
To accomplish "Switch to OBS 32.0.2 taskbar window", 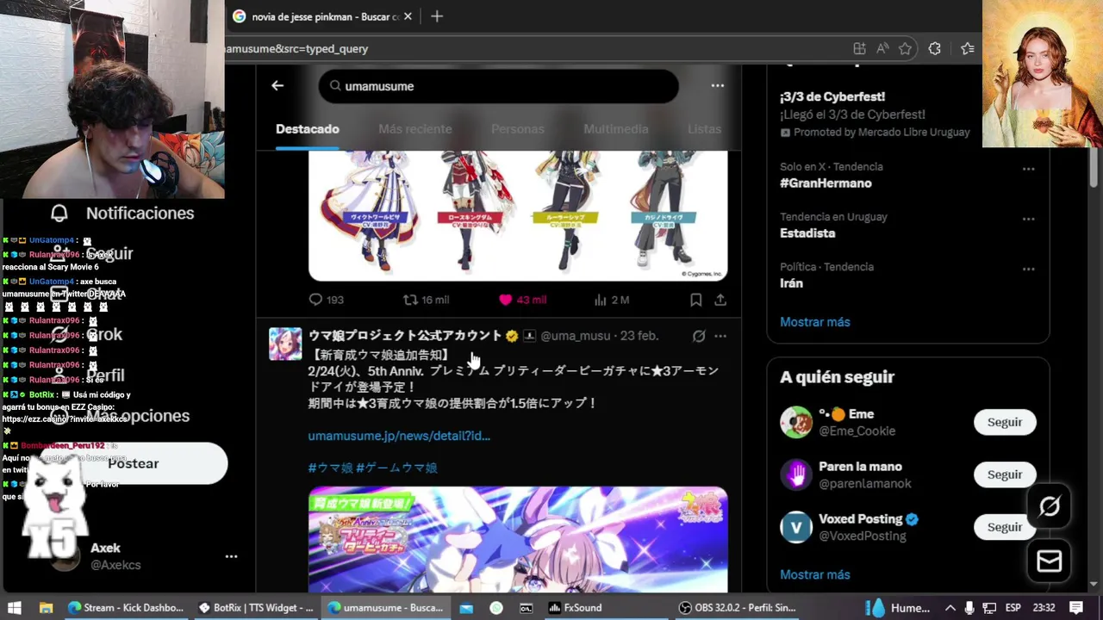I will [x=737, y=608].
